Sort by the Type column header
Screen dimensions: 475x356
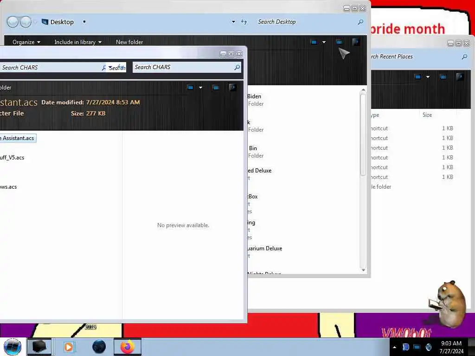[x=395, y=115]
